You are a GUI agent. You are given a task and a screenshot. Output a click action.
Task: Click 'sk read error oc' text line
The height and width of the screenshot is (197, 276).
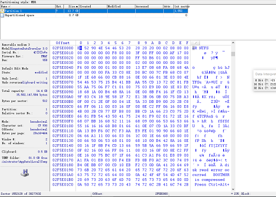pos(211,170)
